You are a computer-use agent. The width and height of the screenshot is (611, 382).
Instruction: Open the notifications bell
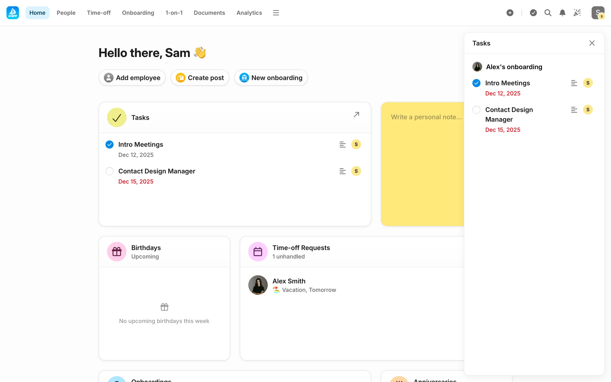(562, 13)
